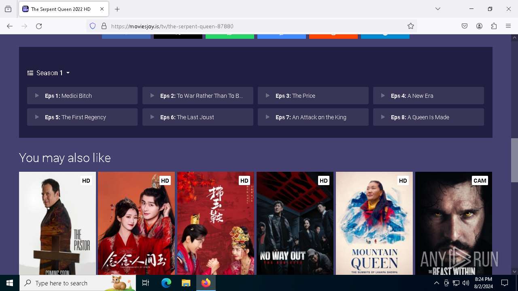Click the address bar URL field
The height and width of the screenshot is (291, 518).
pos(251,26)
